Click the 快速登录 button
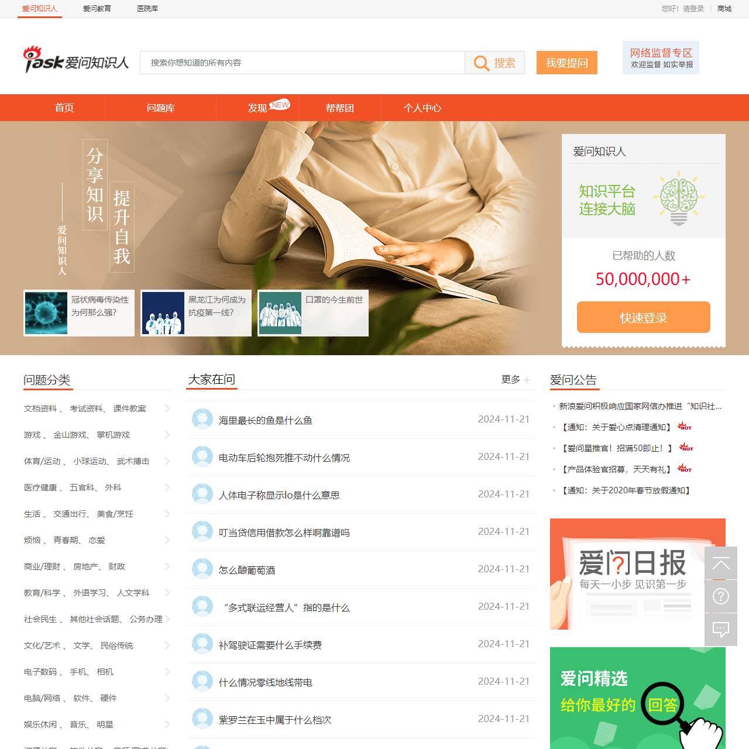This screenshot has width=749, height=749. click(644, 317)
